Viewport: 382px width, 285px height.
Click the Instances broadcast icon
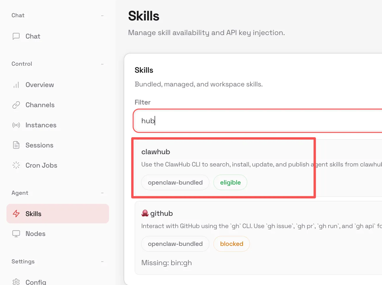(16, 125)
